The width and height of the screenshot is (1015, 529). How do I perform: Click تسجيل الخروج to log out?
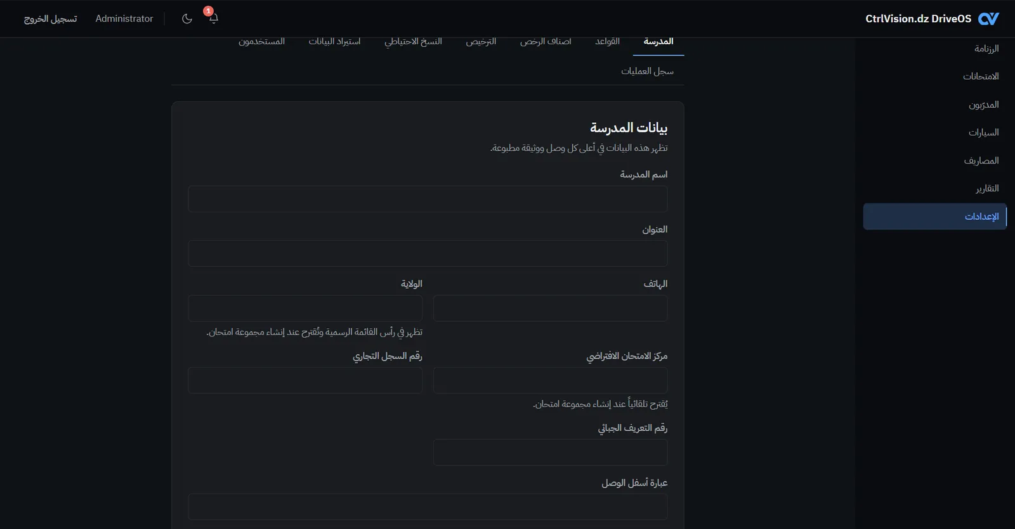pos(51,18)
